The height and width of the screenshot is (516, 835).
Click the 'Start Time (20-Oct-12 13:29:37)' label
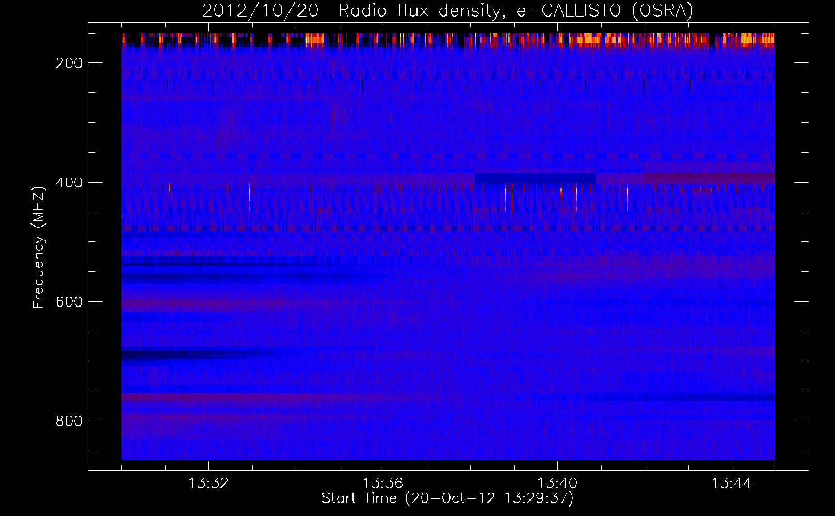click(x=447, y=498)
